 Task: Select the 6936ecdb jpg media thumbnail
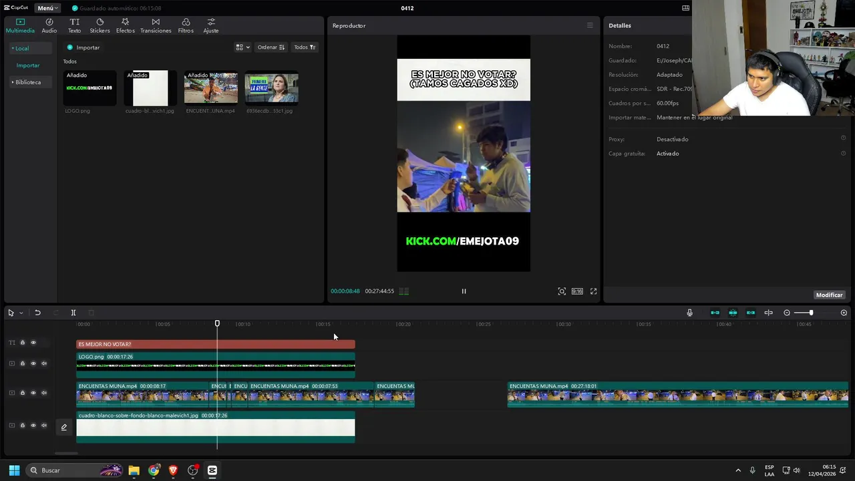coord(271,88)
